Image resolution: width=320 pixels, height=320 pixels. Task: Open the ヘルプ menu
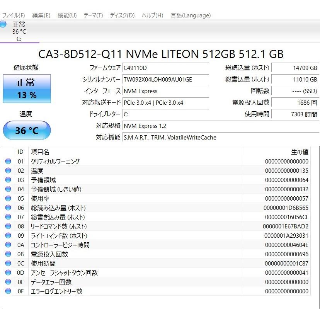(152, 15)
